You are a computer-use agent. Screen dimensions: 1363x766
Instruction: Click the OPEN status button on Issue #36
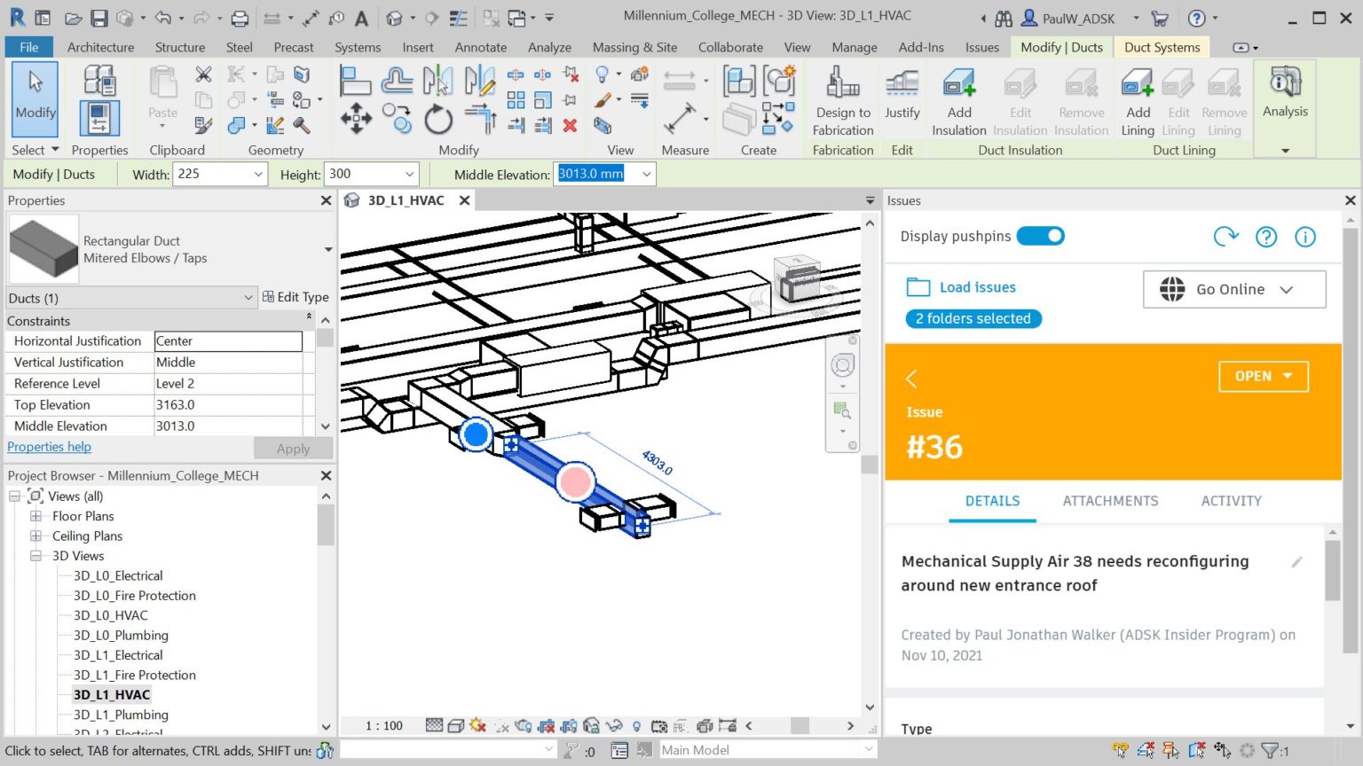(x=1263, y=376)
